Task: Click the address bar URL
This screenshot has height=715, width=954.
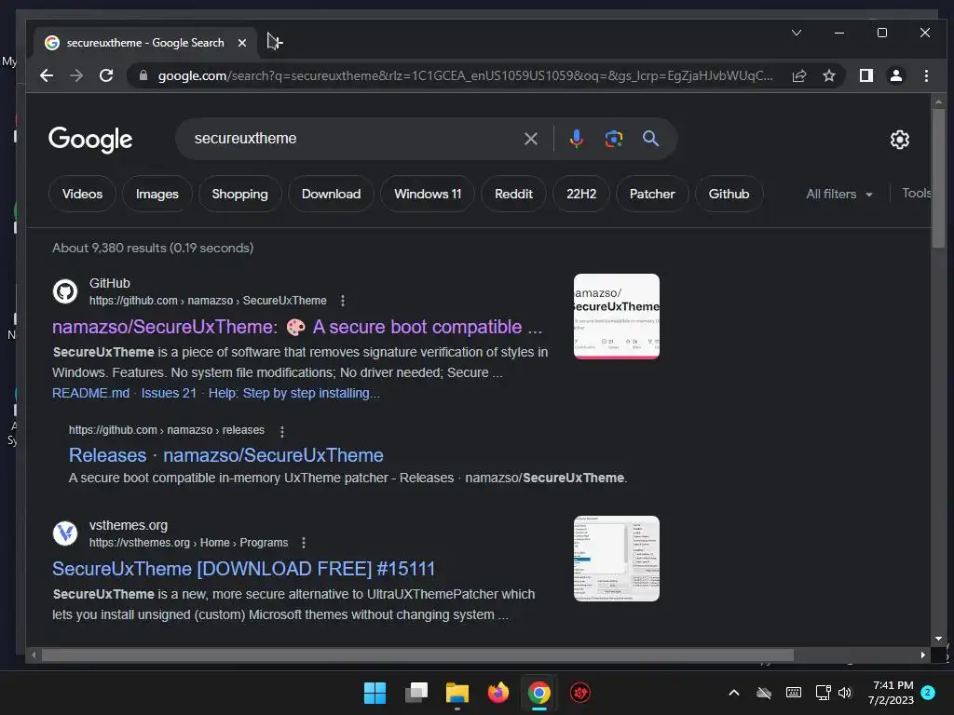Action: [x=466, y=75]
